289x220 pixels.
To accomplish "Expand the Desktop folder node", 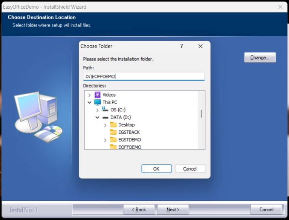I will point(105,125).
